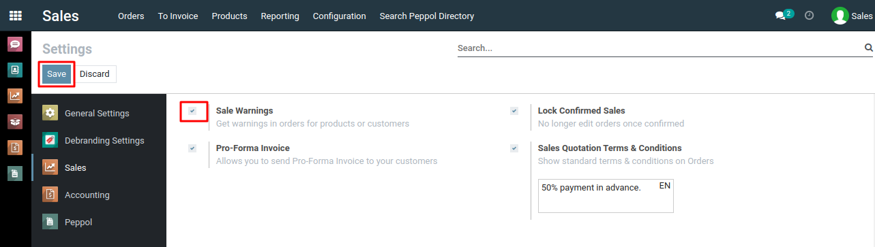Expand the Reporting menu
Viewport: 875px width, 247px height.
pos(280,16)
